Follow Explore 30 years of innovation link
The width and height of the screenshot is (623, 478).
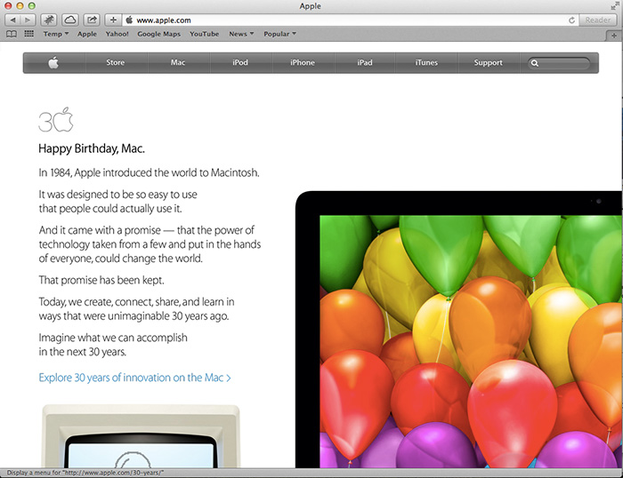(x=134, y=378)
